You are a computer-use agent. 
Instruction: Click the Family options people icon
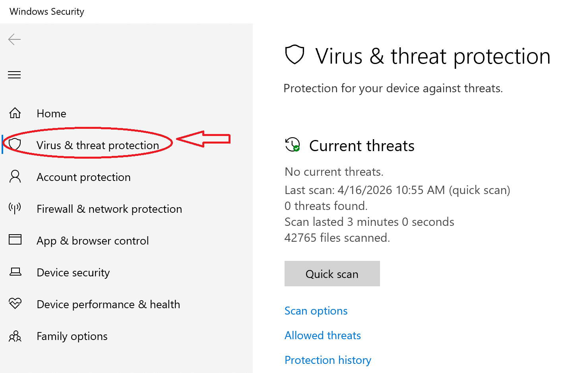tap(15, 336)
